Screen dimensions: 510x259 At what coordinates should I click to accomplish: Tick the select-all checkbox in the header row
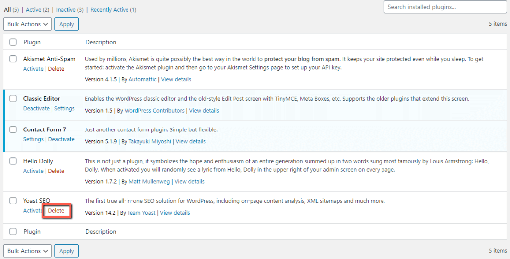tap(13, 42)
